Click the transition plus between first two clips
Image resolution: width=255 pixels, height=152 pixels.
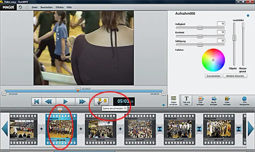tap(42, 129)
